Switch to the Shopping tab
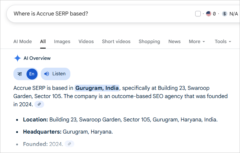Viewport: 240px width, 153px height. click(x=149, y=42)
